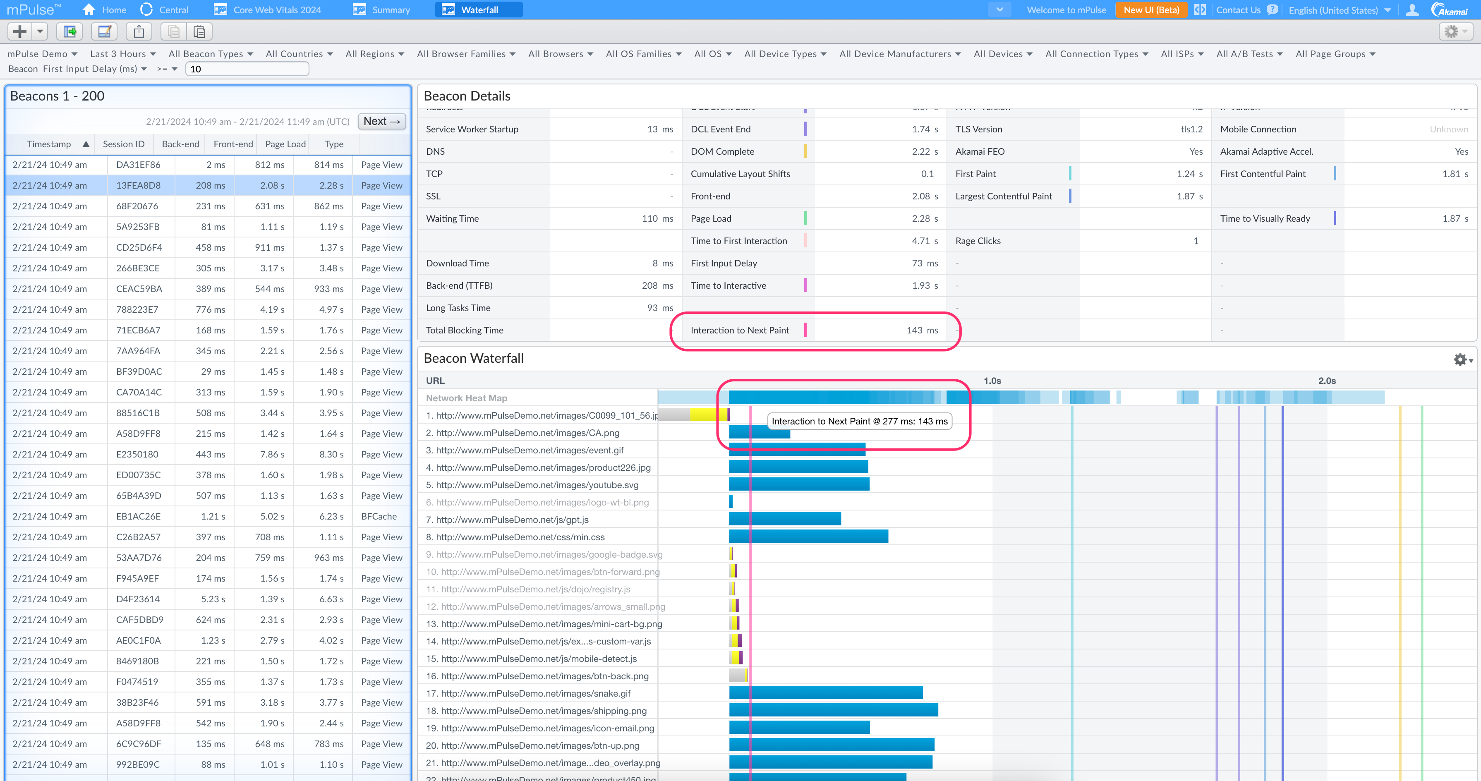Click the share/export icon in the toolbar
The image size is (1481, 781).
tap(139, 31)
